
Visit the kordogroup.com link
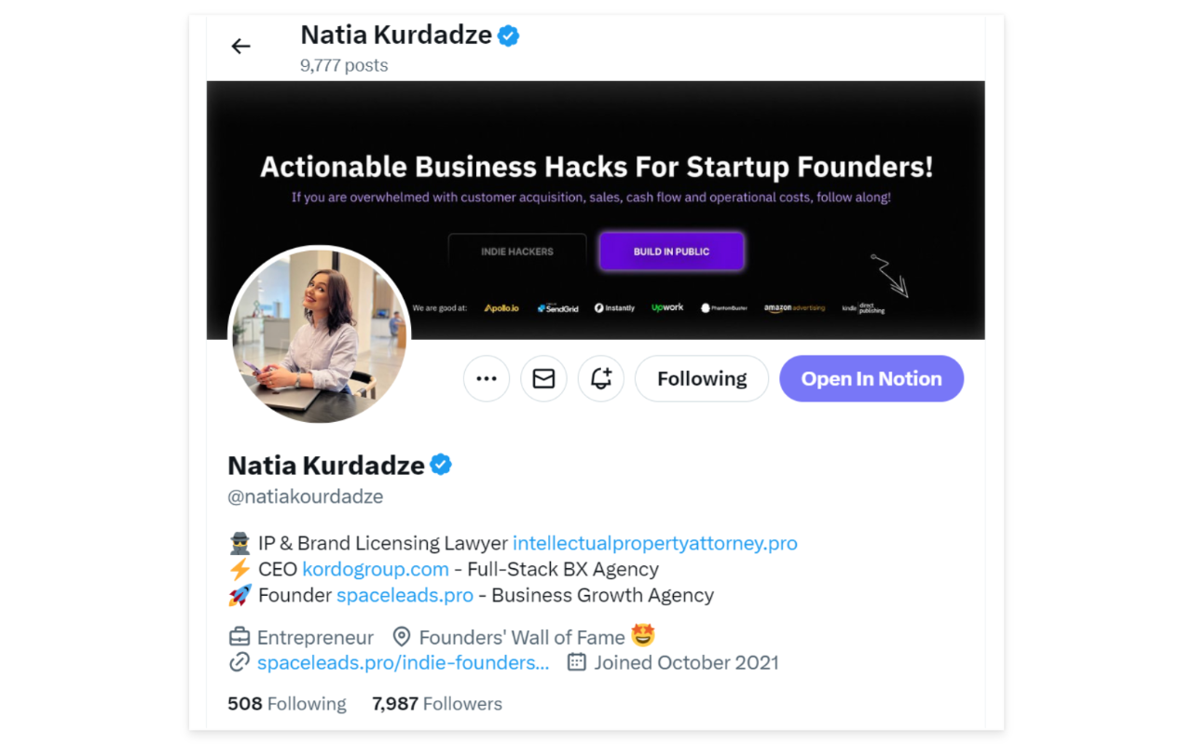point(376,569)
